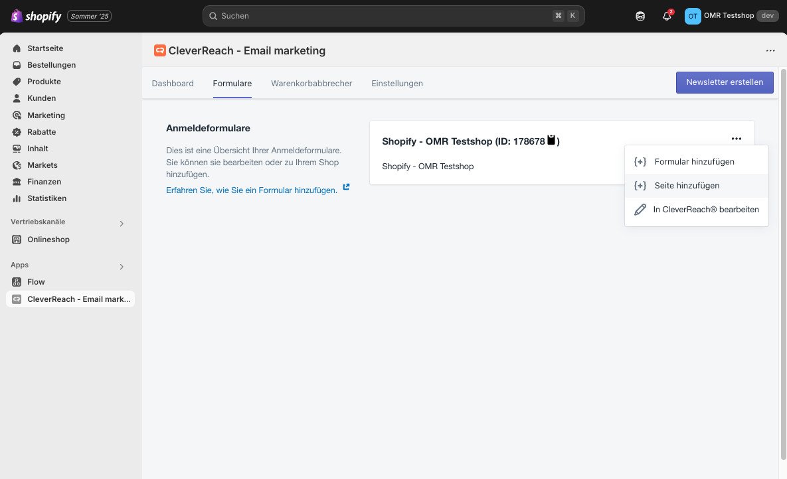This screenshot has width=787, height=479.
Task: Open the Sidekick assistant icon in top bar
Action: (640, 16)
